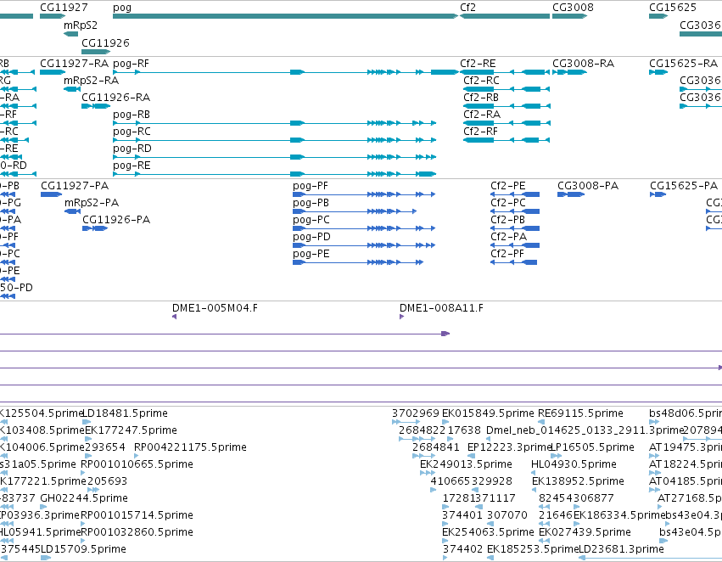Click the LD15709.5prime EST label

point(83,549)
